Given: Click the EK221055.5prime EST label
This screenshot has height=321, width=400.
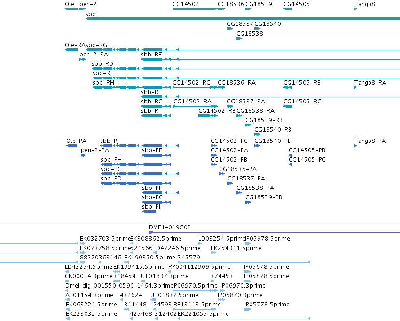Looking at the screenshot, I should pyautogui.click(x=203, y=314).
